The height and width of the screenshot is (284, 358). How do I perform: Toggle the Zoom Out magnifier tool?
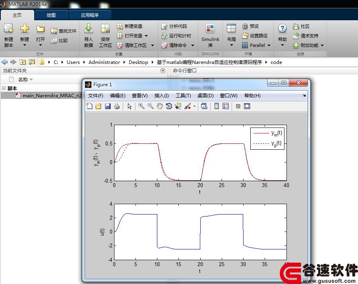click(x=151, y=106)
